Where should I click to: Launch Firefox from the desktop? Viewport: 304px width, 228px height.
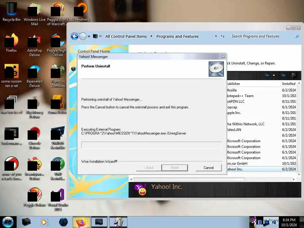11,43
